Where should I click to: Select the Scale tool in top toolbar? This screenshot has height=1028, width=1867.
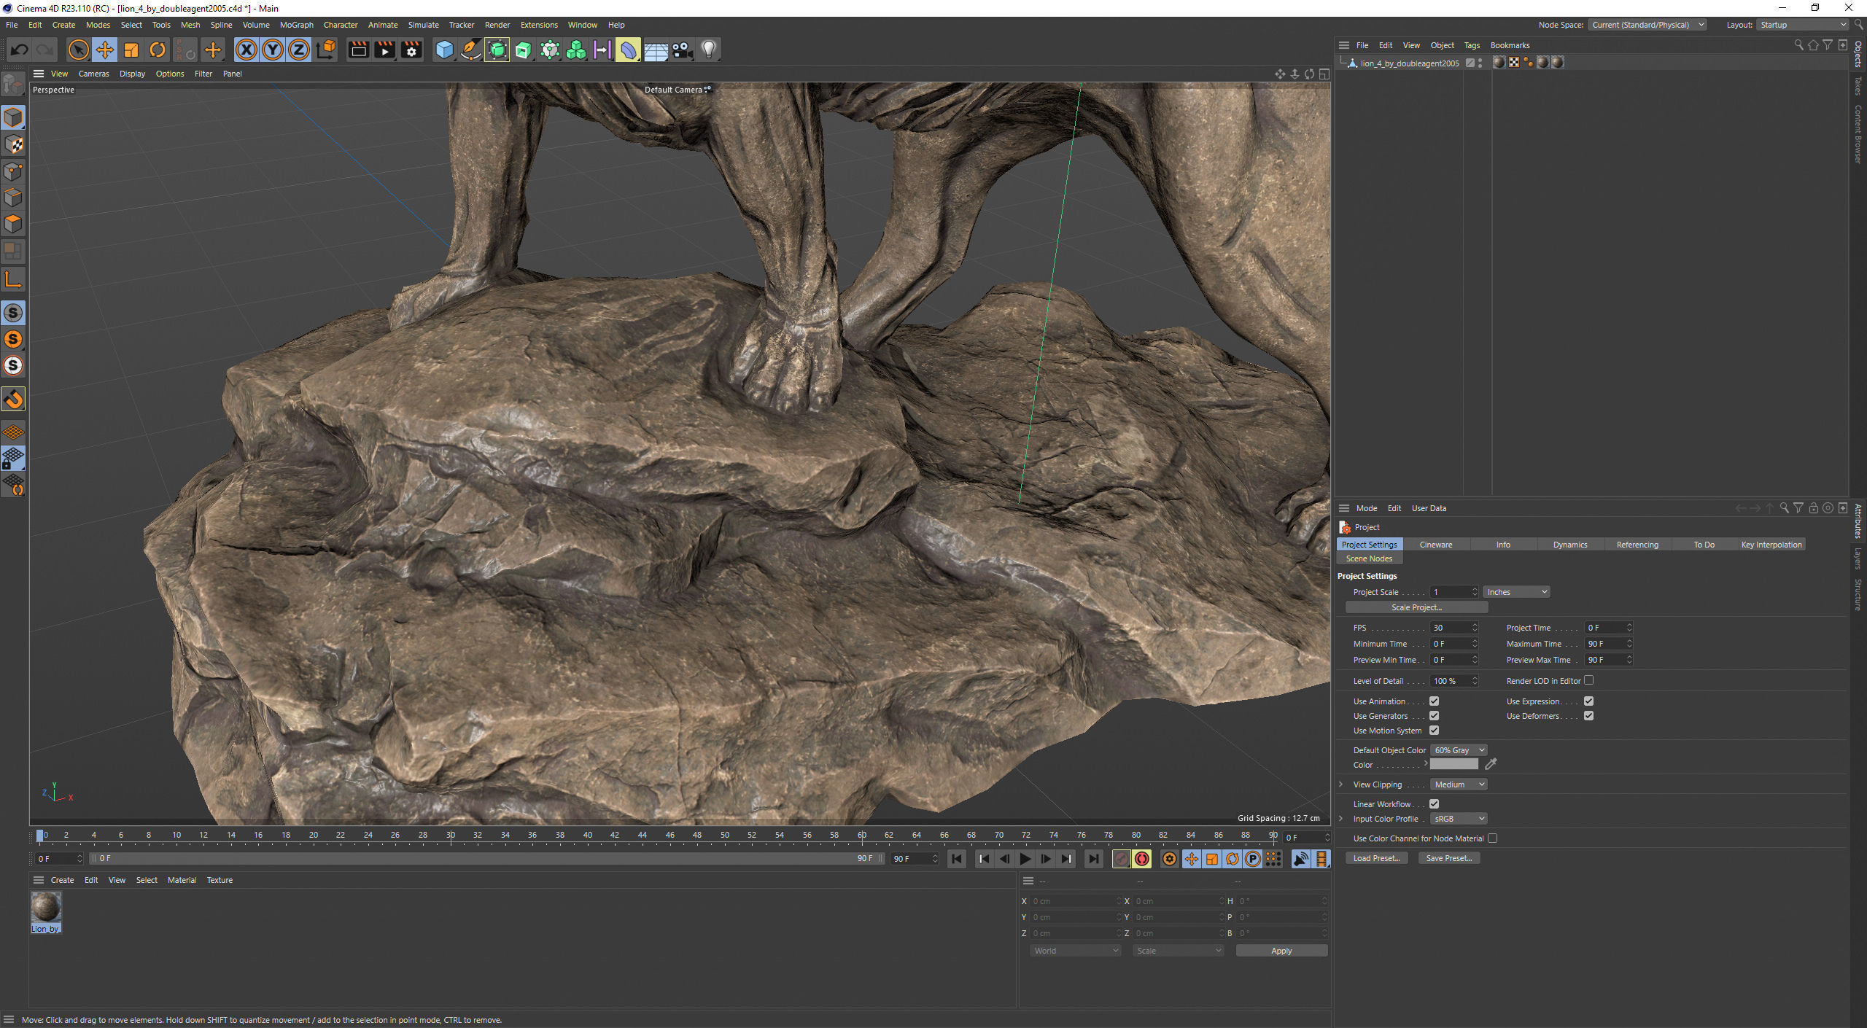[x=131, y=50]
